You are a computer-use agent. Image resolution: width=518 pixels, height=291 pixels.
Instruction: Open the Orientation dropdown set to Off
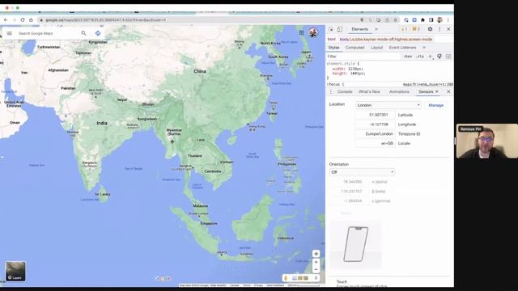[362, 172]
